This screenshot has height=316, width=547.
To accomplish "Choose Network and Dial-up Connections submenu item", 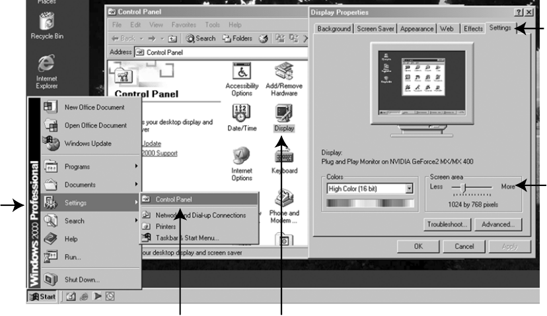I will pos(200,215).
